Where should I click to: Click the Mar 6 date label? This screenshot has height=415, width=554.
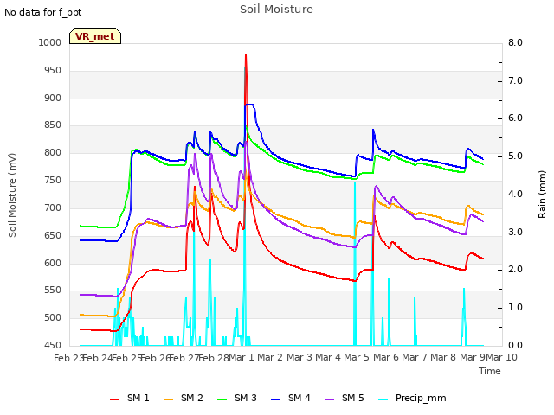[x=385, y=357]
